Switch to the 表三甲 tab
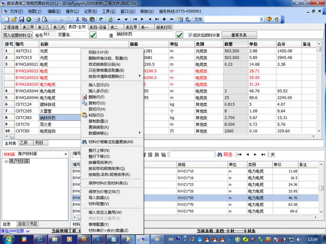Viewport: 326px width, 244px height. [28, 27]
